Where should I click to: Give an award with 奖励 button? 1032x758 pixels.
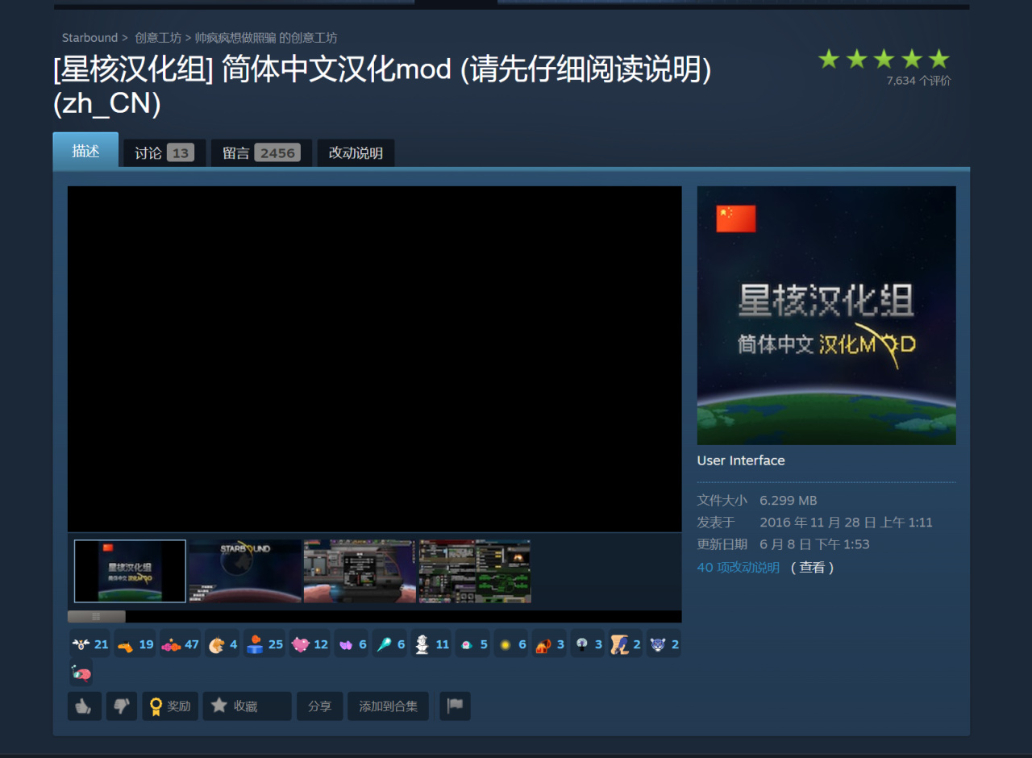click(x=170, y=706)
